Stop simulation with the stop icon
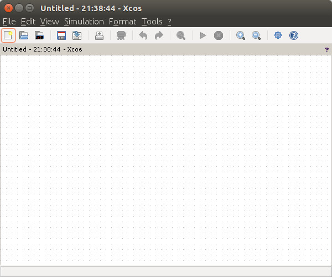This screenshot has height=277, width=332. pyautogui.click(x=219, y=35)
